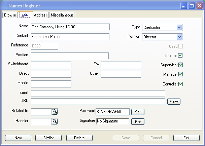The image size is (205, 146).
Task: Click the Switchboard phone field
Action: click(51, 65)
